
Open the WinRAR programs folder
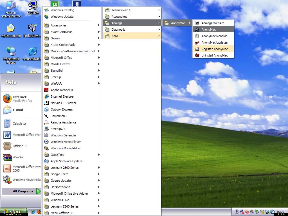[72, 84]
